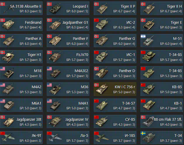Viewport: 184px width, 145px height.
Task: Click the Ла-5 fighter plane icon
Action: (55, 137)
